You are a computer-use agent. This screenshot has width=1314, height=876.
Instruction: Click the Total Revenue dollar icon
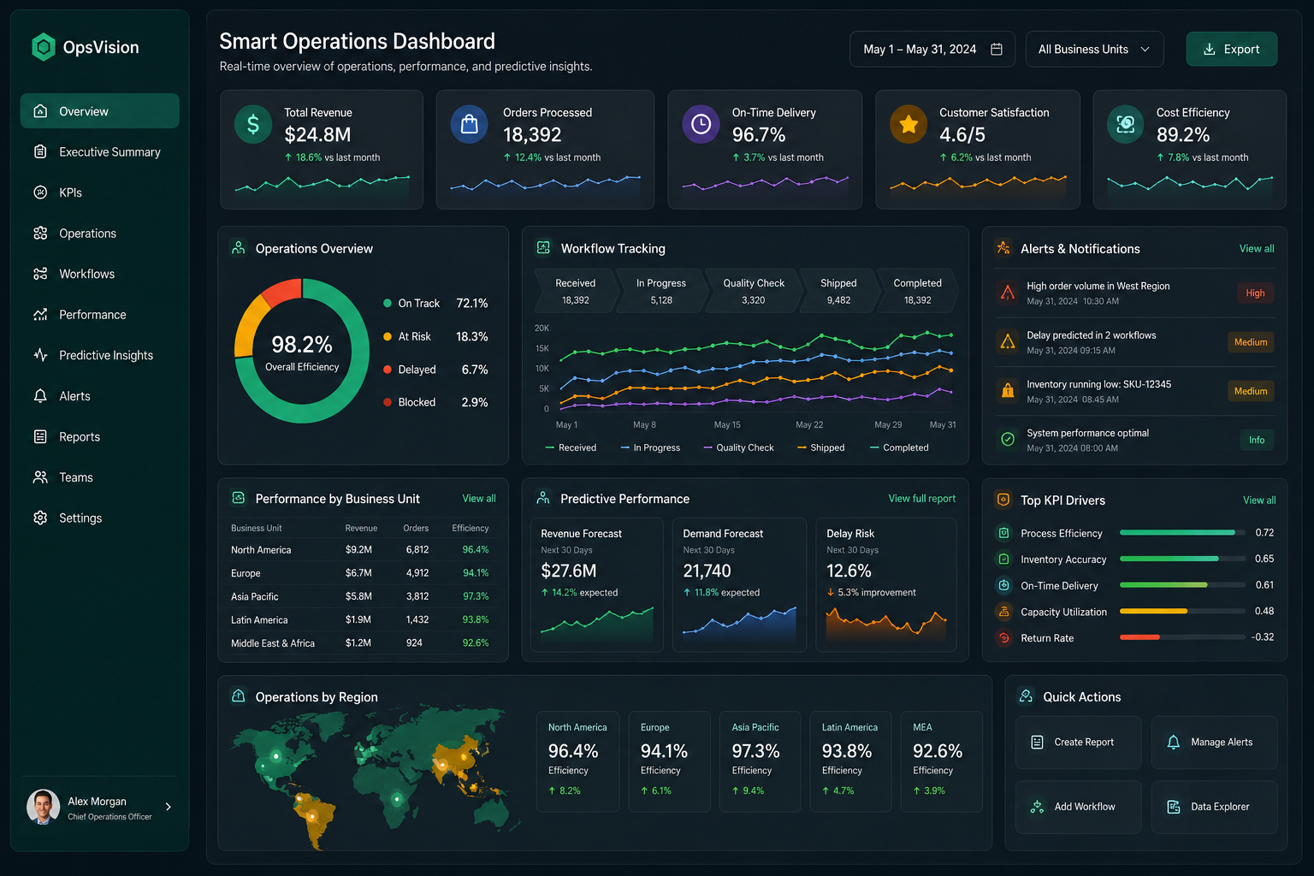tap(253, 124)
